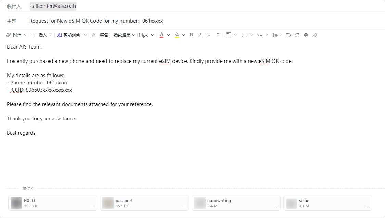Toggle italic formatting

pyautogui.click(x=200, y=35)
